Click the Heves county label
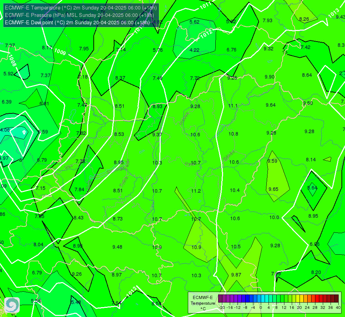Viewport: 345px width, 317px height. [x=184, y=119]
